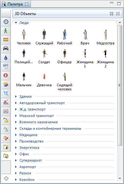Select the Полицейский 3D figure
Viewport: 124px width, 184px height.
click(24, 57)
